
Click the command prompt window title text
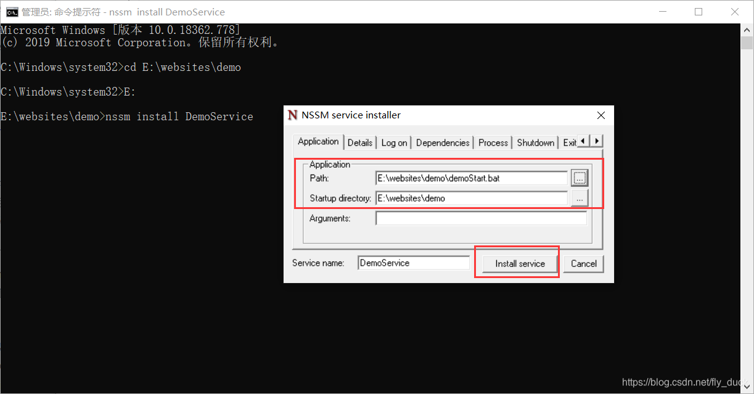coord(123,12)
